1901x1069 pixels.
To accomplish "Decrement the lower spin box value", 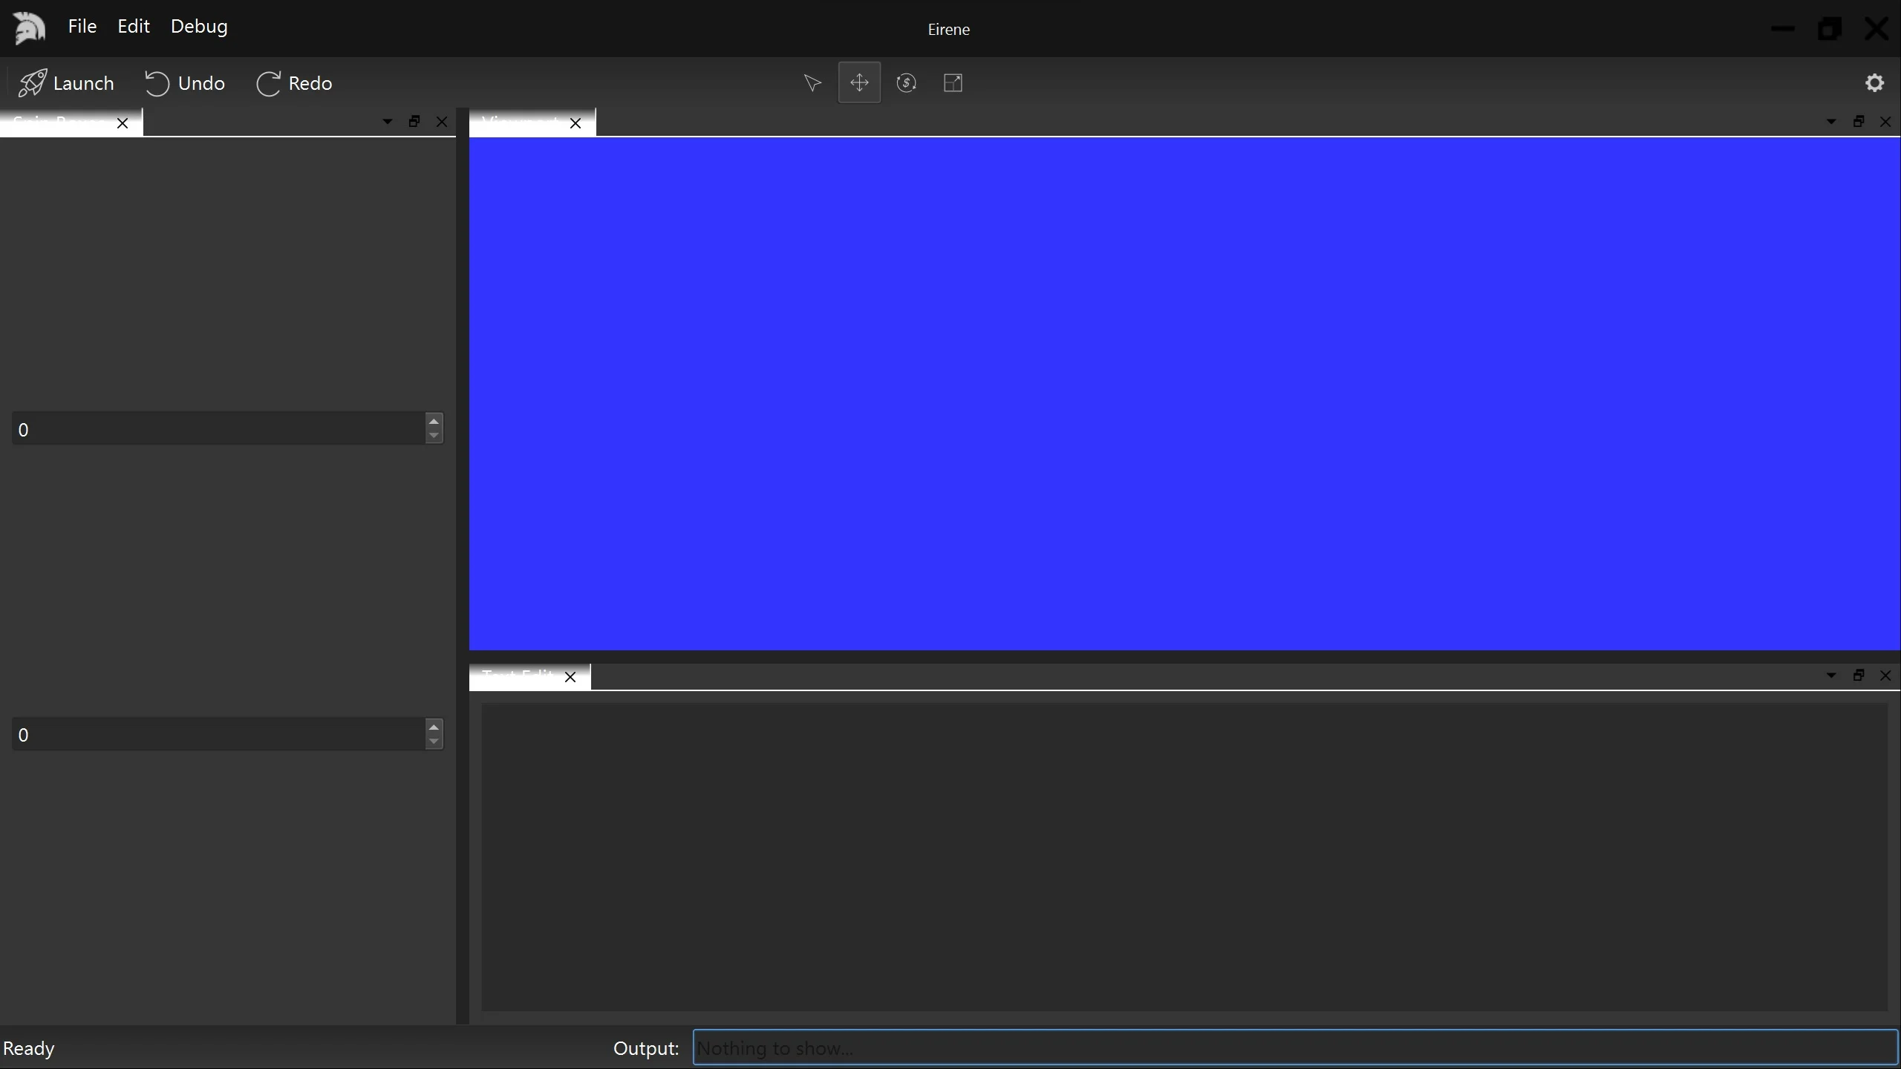I will pos(434,742).
